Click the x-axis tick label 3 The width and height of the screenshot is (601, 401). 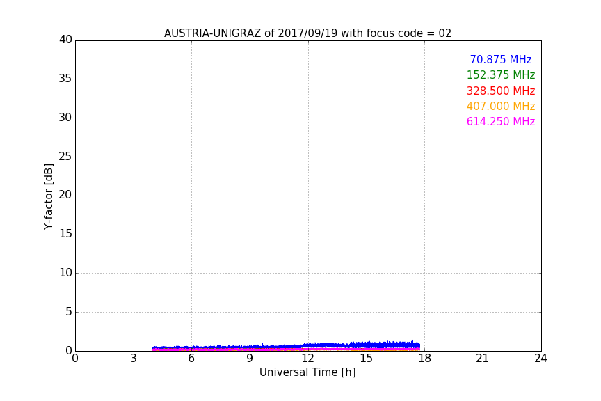(x=134, y=359)
